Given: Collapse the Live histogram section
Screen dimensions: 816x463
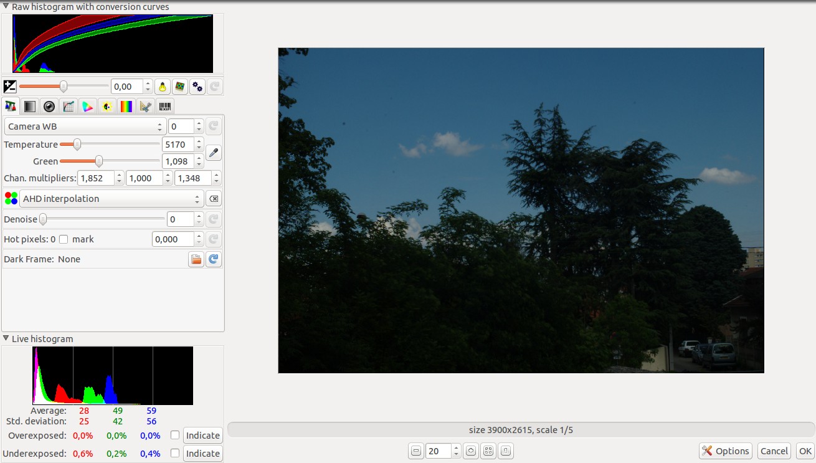Looking at the screenshot, I should (x=5, y=338).
